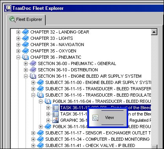Click blue book icon for Chapter 33
Image resolution: width=164 pixels, height=149 pixels.
point(26,38)
